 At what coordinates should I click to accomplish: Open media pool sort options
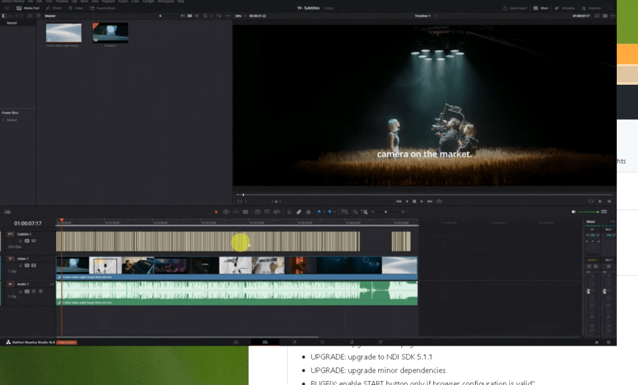click(x=218, y=16)
